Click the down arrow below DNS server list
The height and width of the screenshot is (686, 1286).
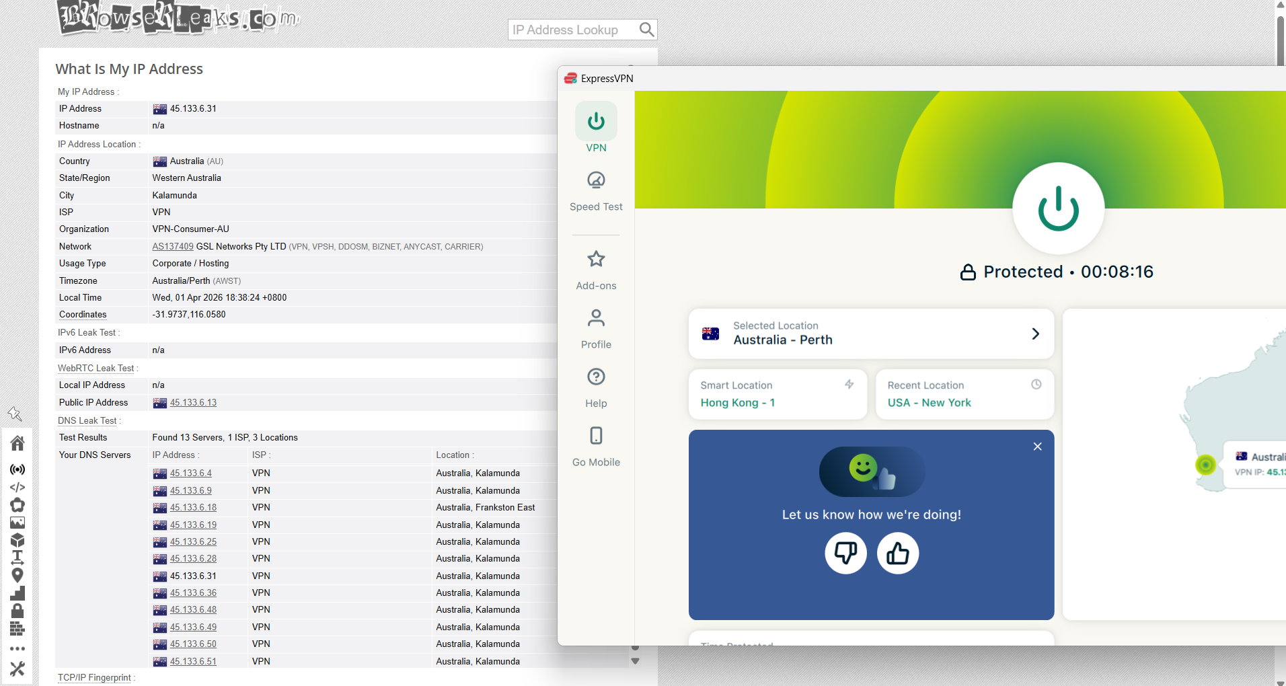pos(635,662)
